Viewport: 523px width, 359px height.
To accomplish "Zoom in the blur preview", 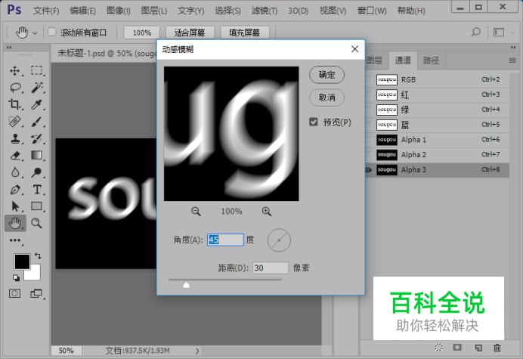I will coord(266,211).
